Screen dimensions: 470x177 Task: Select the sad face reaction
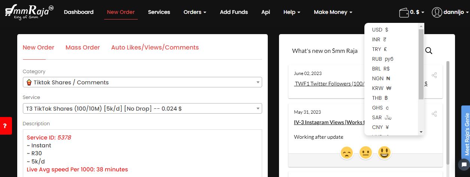click(x=347, y=153)
